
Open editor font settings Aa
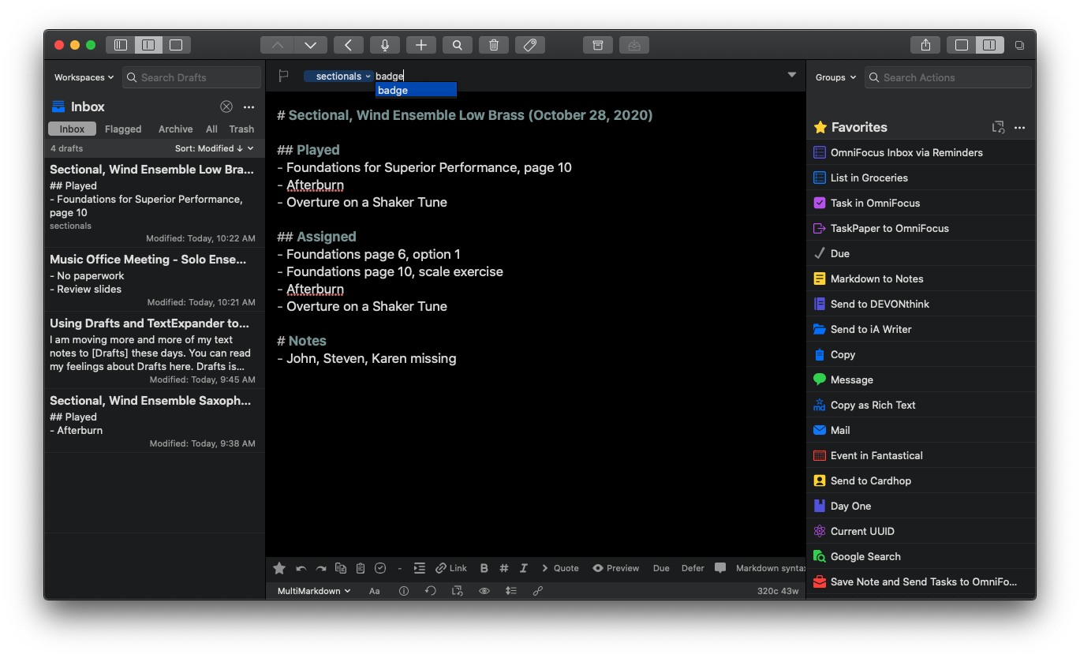click(375, 591)
